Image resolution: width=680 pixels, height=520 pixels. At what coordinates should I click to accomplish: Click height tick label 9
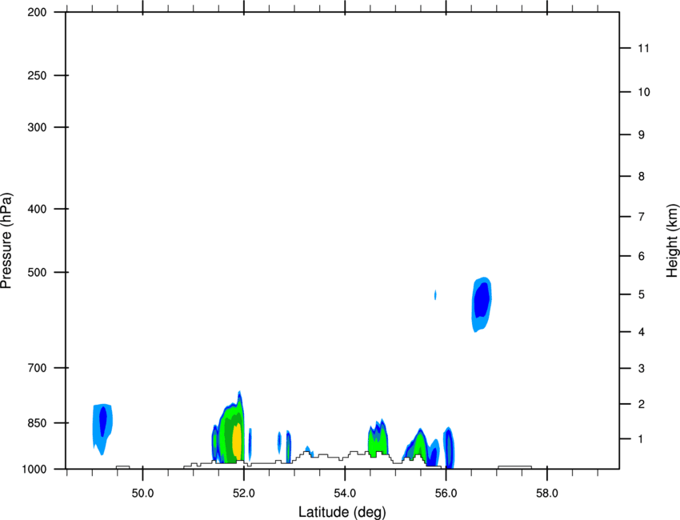click(641, 135)
